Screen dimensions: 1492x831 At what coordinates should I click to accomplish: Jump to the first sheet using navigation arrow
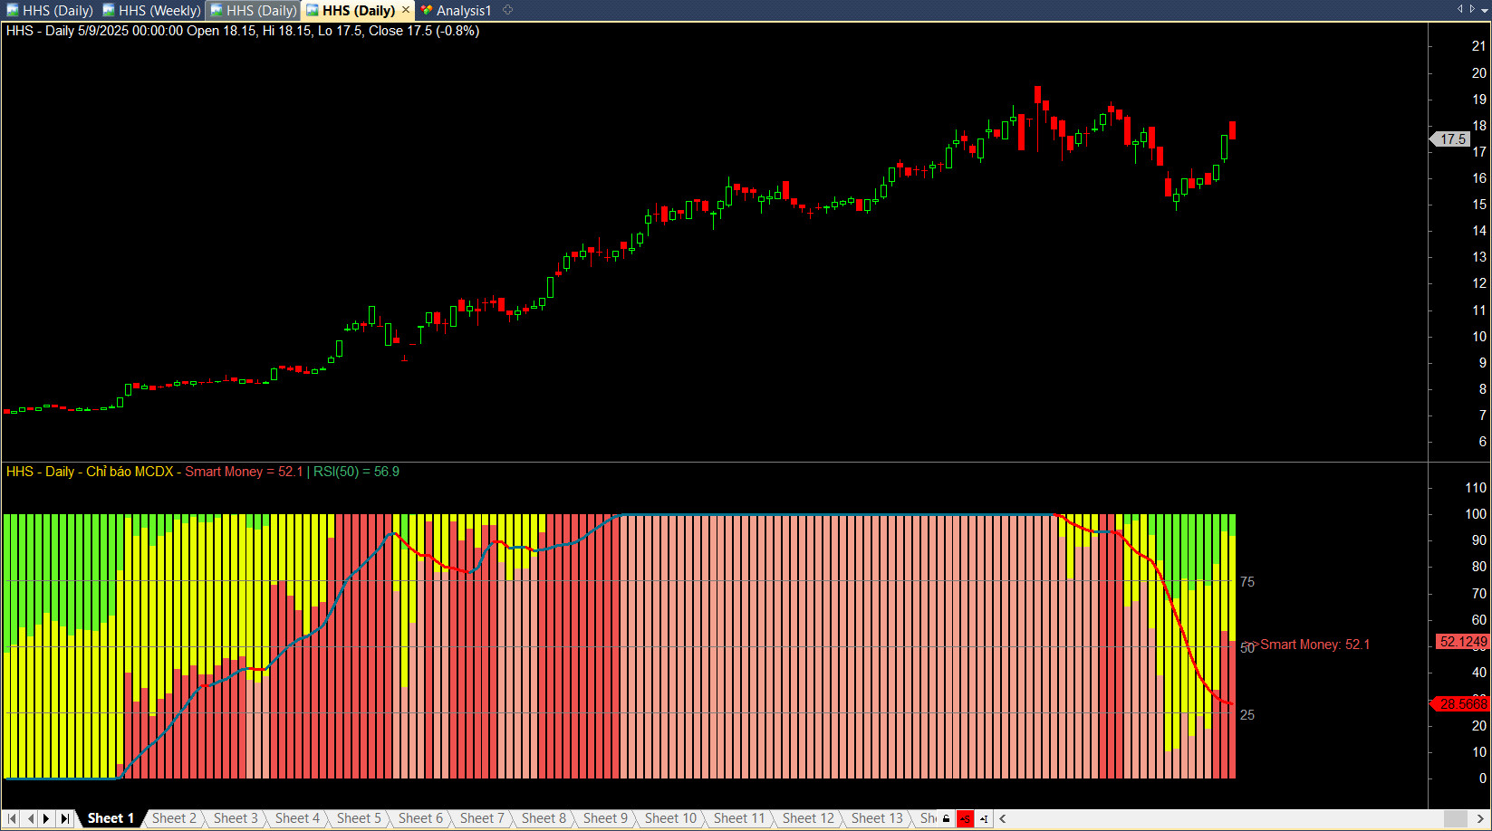tap(12, 818)
